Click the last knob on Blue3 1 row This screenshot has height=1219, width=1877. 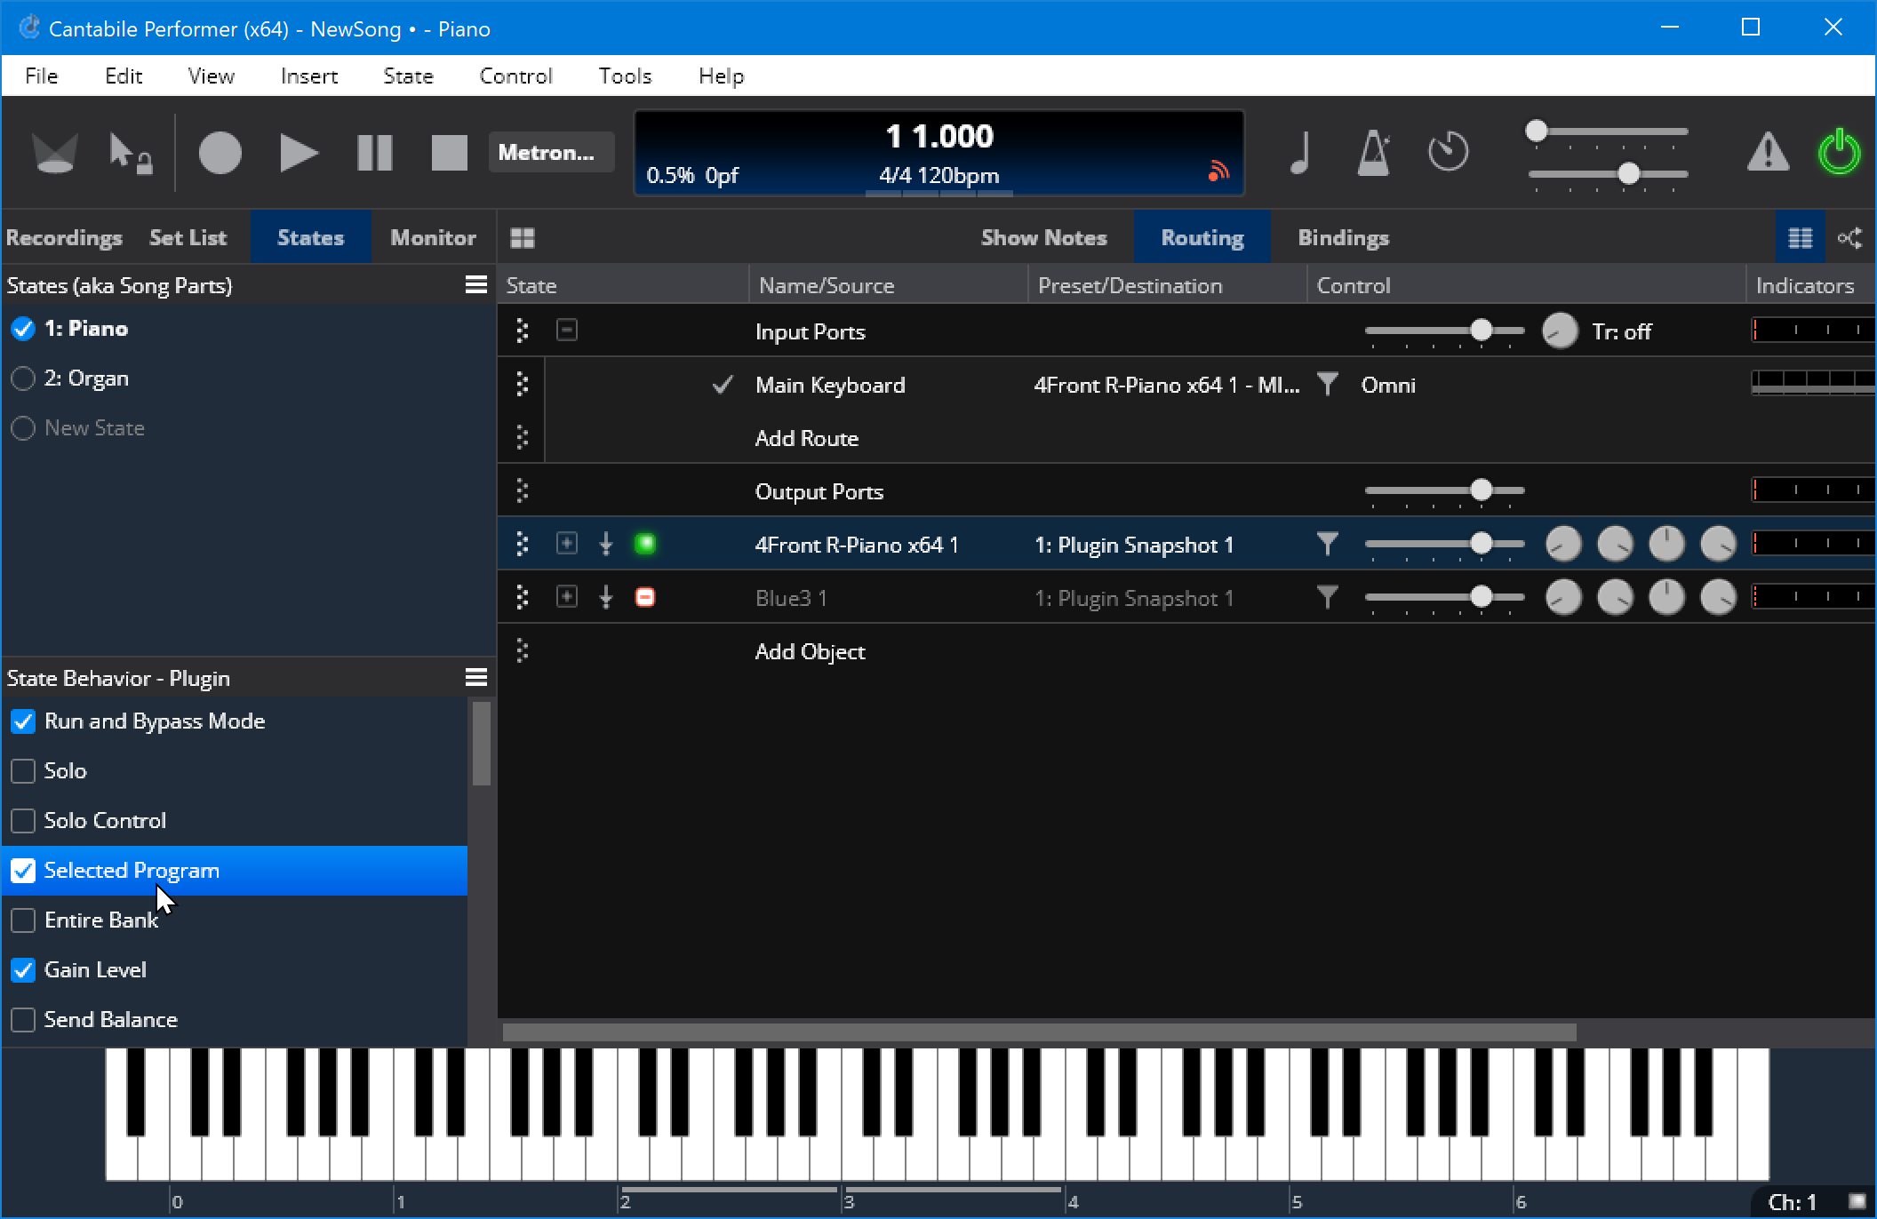coord(1719,597)
